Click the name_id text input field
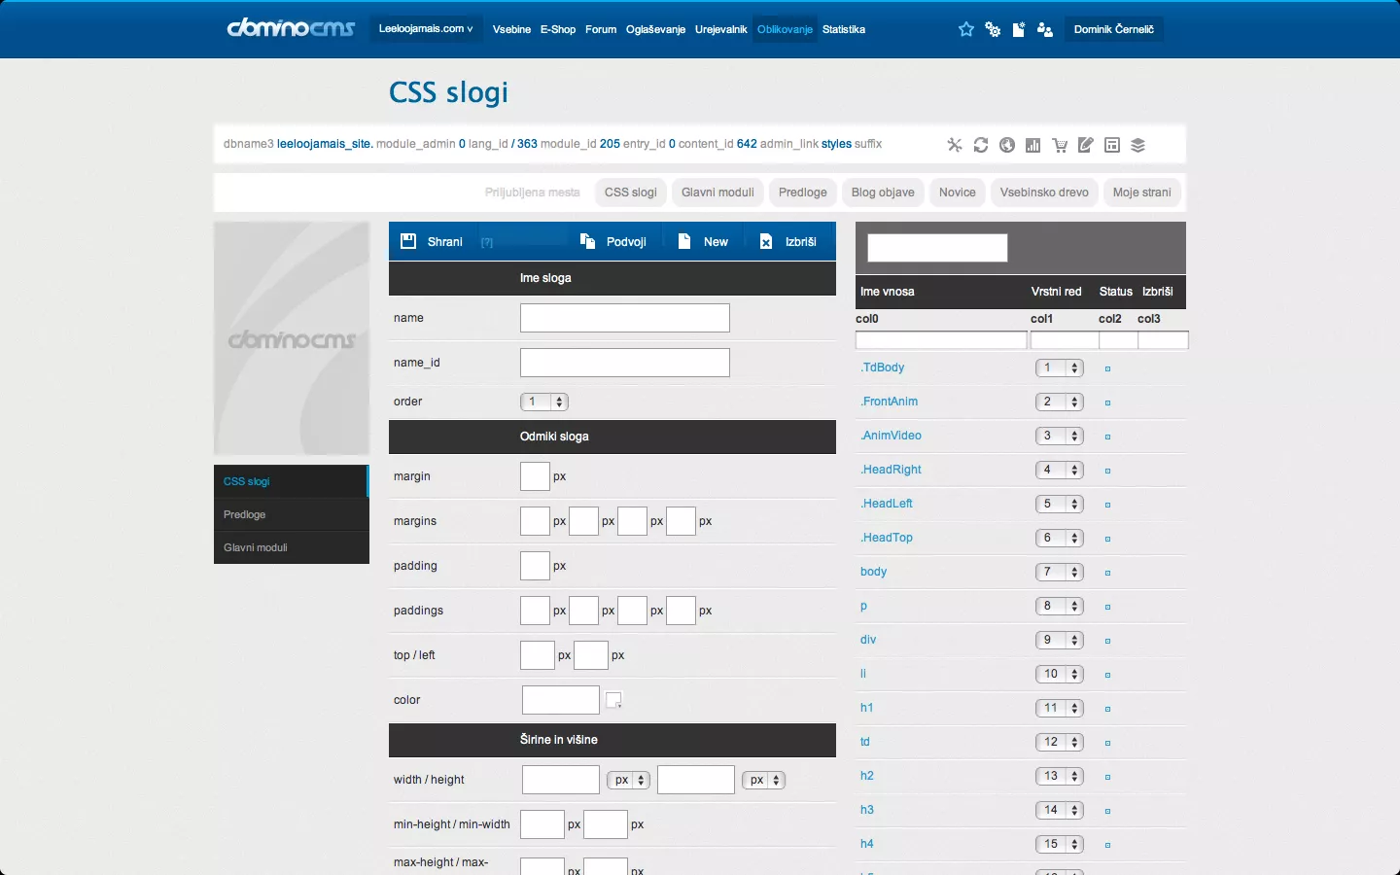Screen dimensions: 1400x875 coord(624,363)
